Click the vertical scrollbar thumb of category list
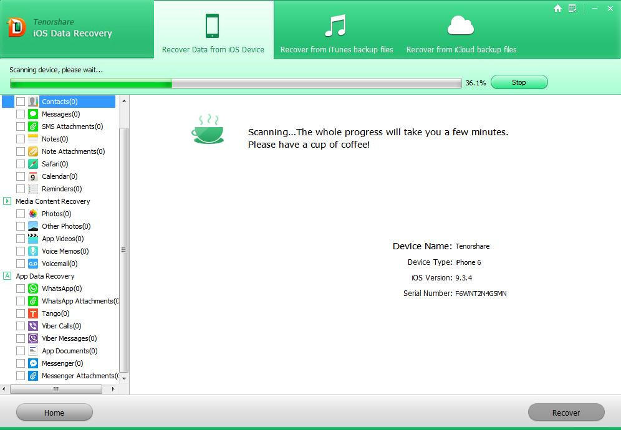Screen dimensions: 621x430 pyautogui.click(x=124, y=250)
